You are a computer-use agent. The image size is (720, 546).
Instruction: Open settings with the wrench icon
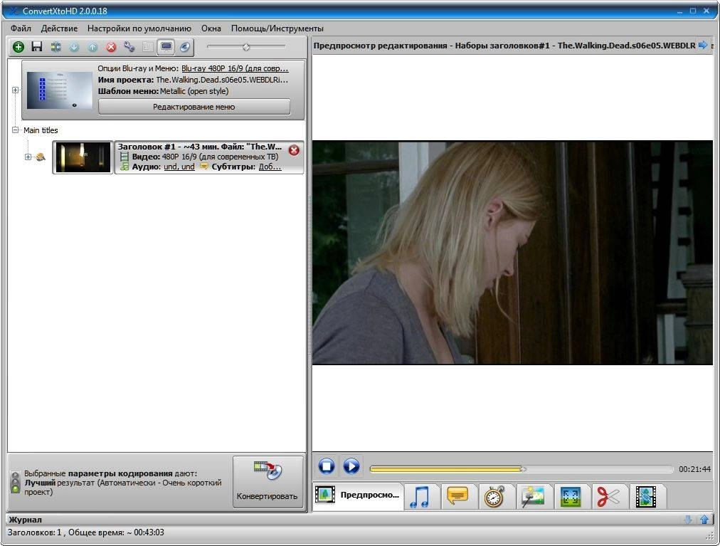[x=129, y=46]
